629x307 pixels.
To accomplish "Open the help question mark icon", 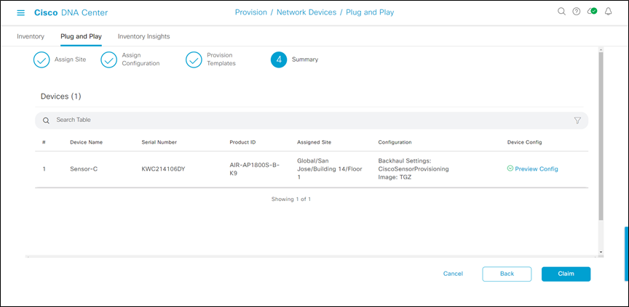I will tap(577, 12).
